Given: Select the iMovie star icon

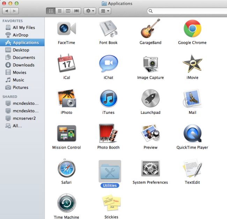Looking at the screenshot, I should (192, 63).
